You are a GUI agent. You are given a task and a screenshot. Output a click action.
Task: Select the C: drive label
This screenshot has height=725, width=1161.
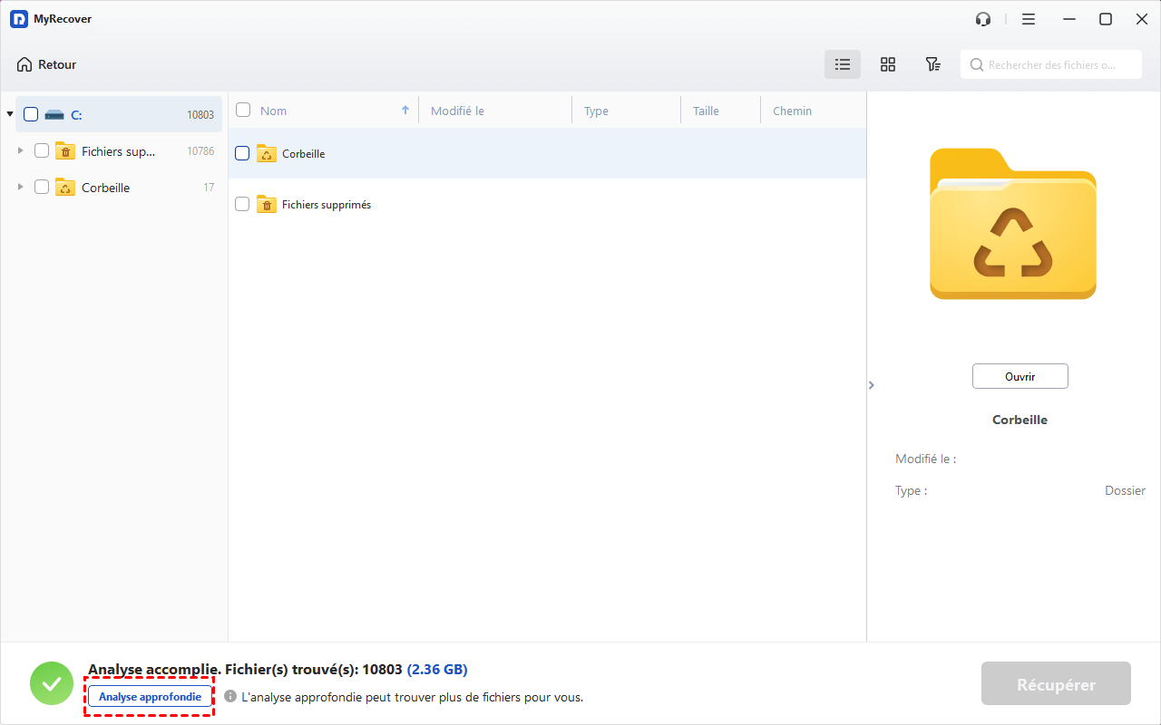pyautogui.click(x=76, y=114)
